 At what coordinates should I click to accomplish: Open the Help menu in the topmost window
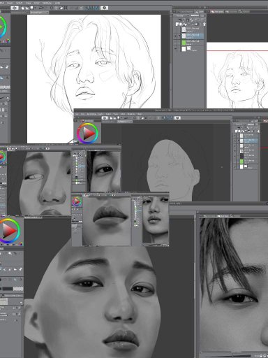(57, 3)
